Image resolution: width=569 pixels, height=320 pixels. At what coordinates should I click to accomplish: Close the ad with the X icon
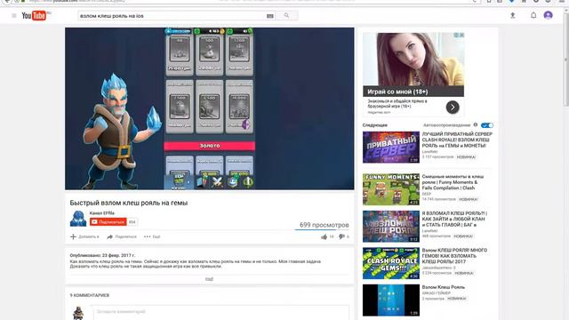pos(461,36)
